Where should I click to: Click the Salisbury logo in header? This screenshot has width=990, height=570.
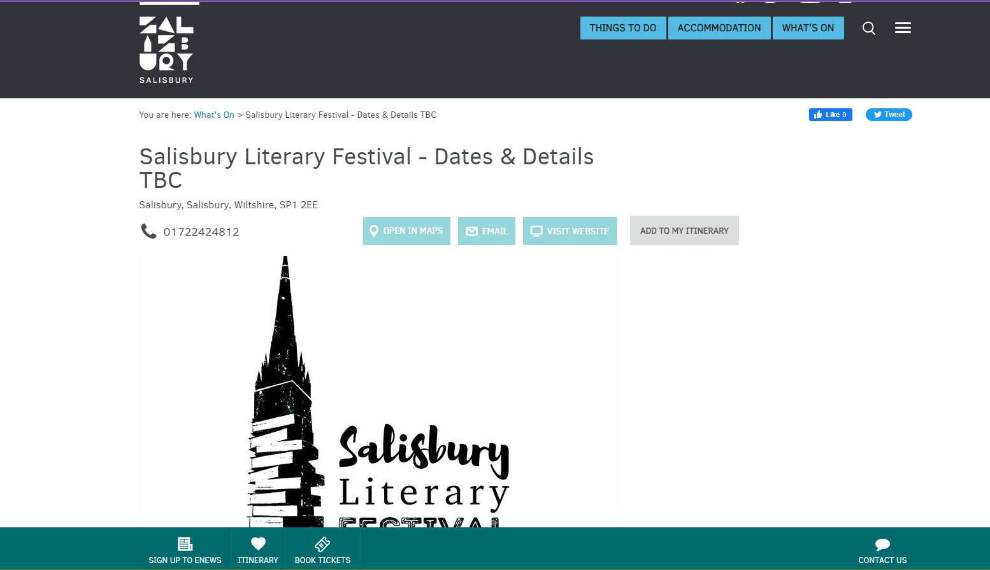[x=166, y=50]
